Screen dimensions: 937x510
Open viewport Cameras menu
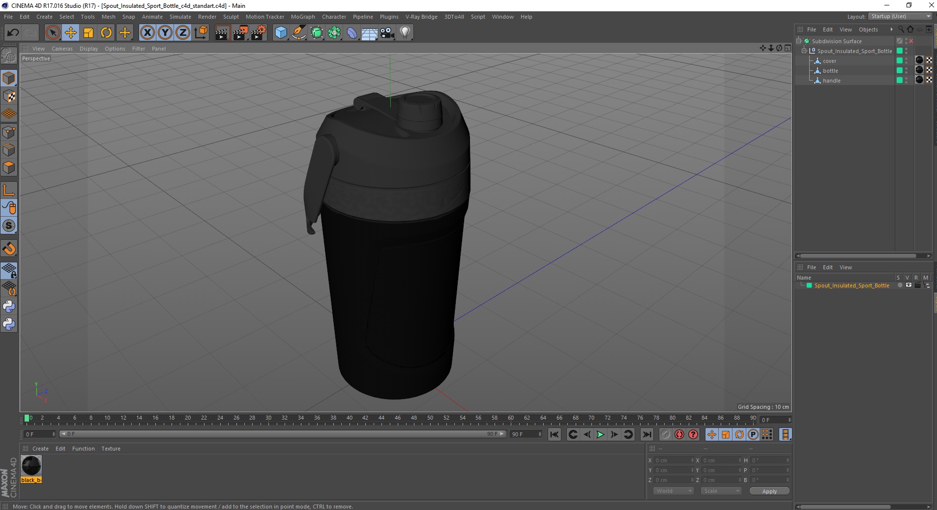pyautogui.click(x=62, y=49)
